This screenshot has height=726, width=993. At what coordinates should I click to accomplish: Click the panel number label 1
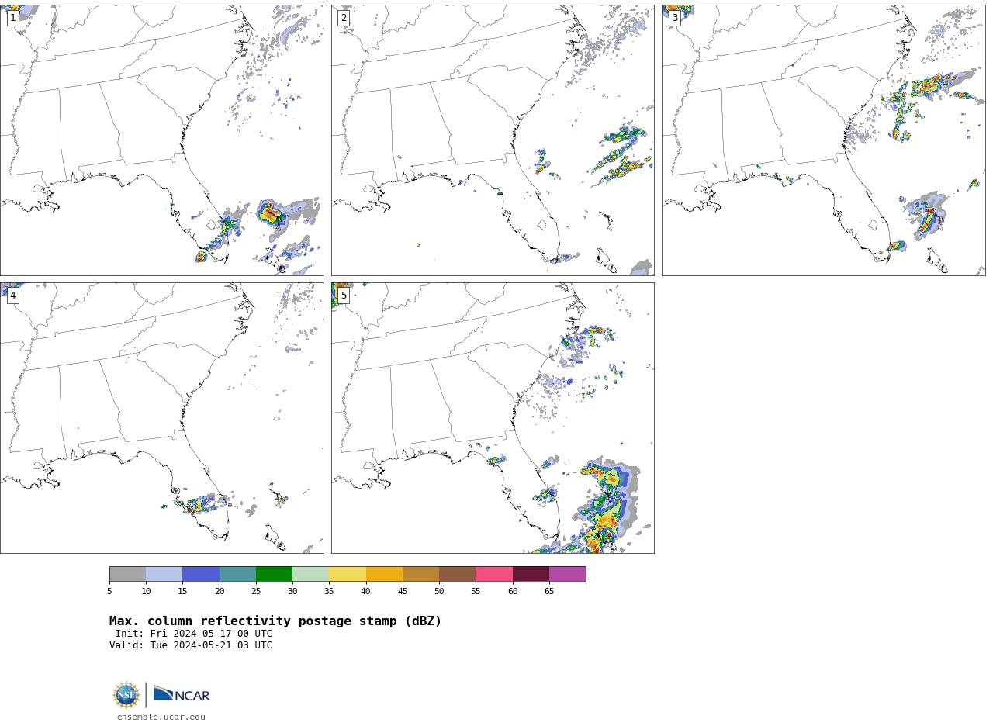click(x=12, y=18)
